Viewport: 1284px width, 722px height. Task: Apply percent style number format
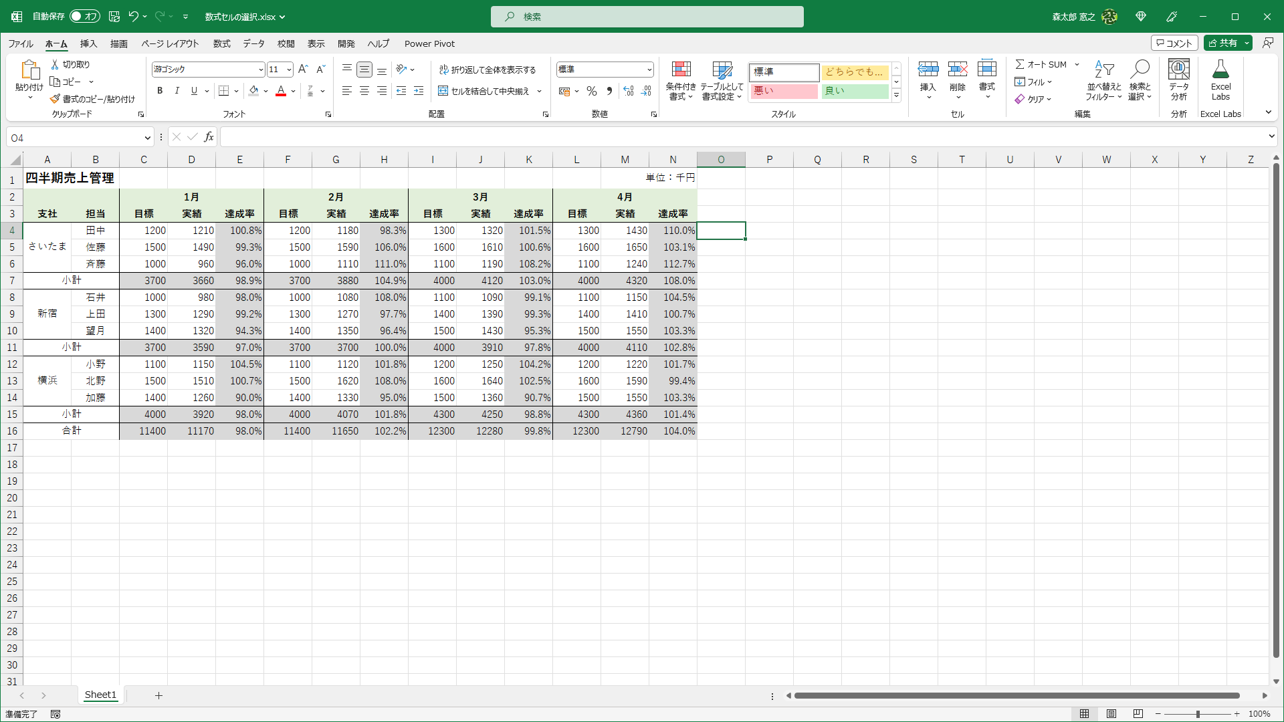click(591, 91)
